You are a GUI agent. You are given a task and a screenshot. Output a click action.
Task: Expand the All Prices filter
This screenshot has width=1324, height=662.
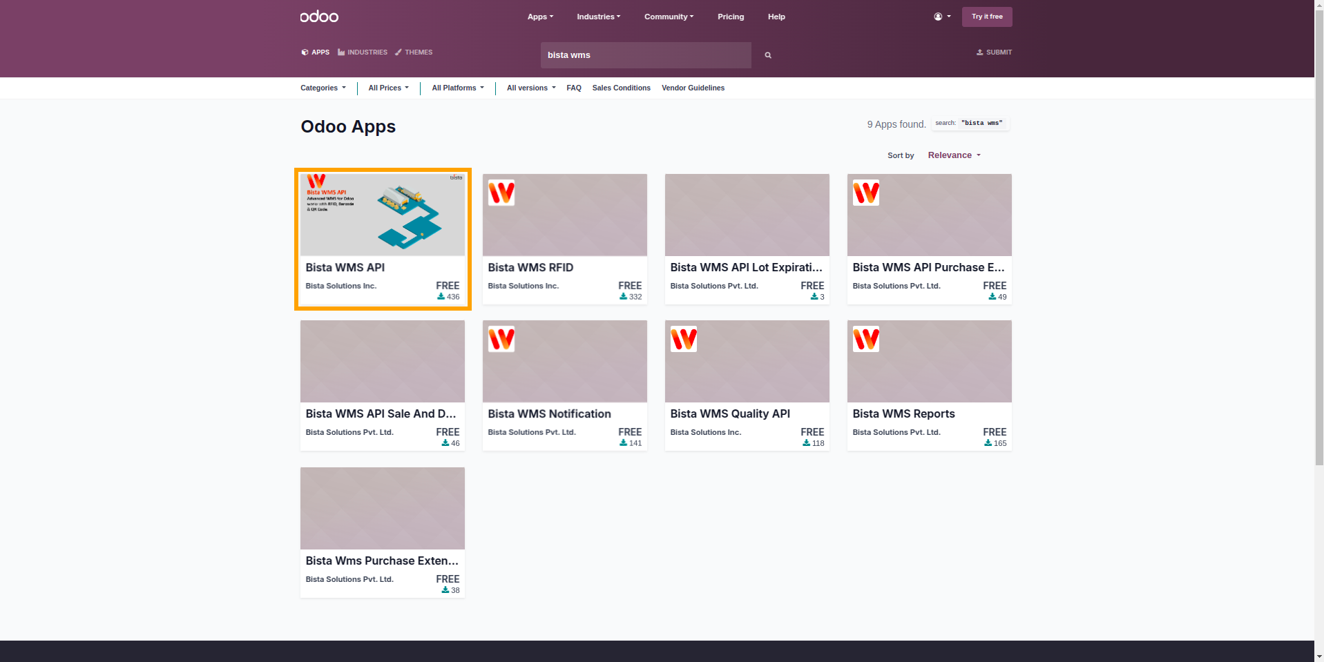tap(389, 88)
